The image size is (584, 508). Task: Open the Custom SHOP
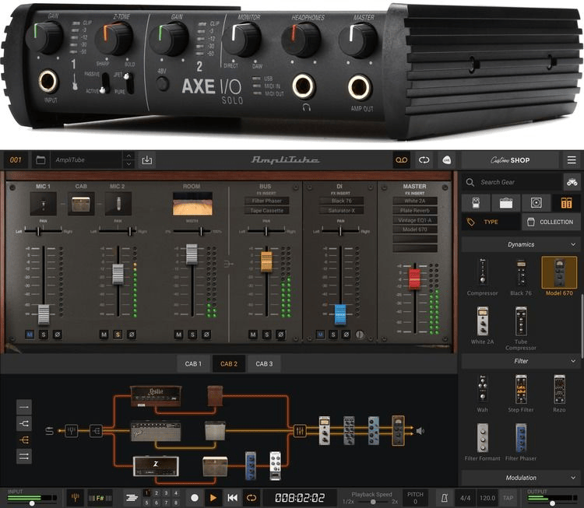click(x=510, y=160)
